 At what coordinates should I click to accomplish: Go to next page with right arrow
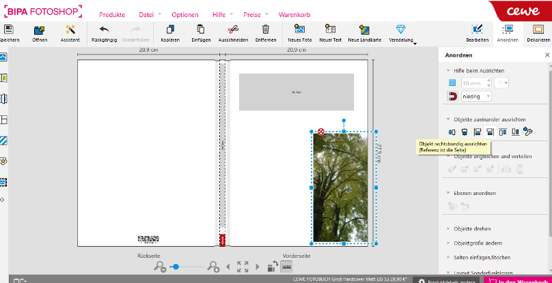coord(258,267)
